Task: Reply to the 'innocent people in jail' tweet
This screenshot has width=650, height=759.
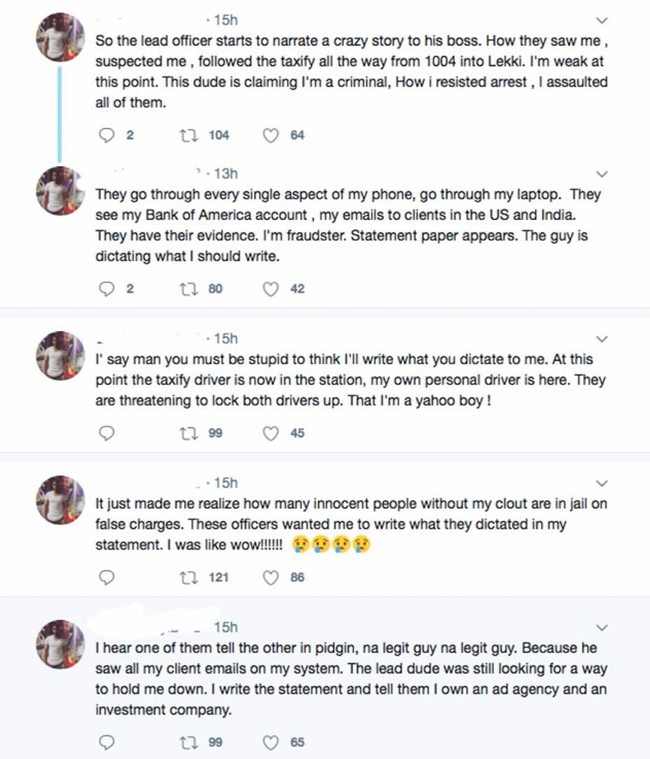Action: 107,577
